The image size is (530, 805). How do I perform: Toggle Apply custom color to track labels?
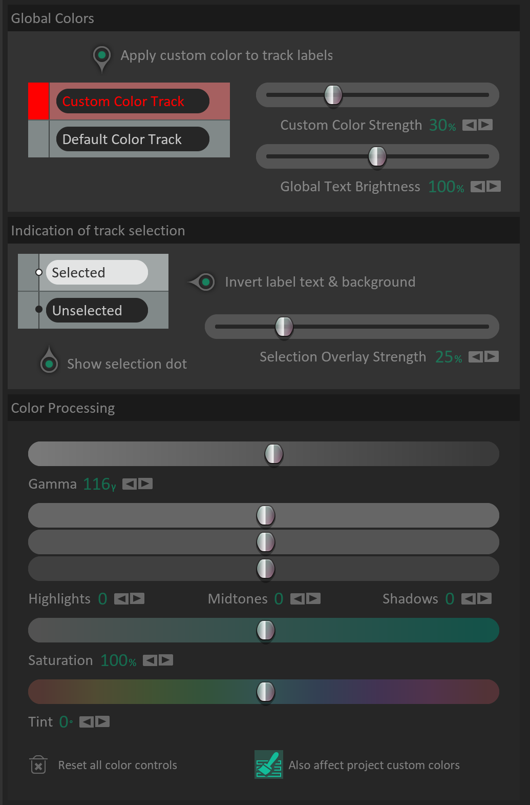101,55
